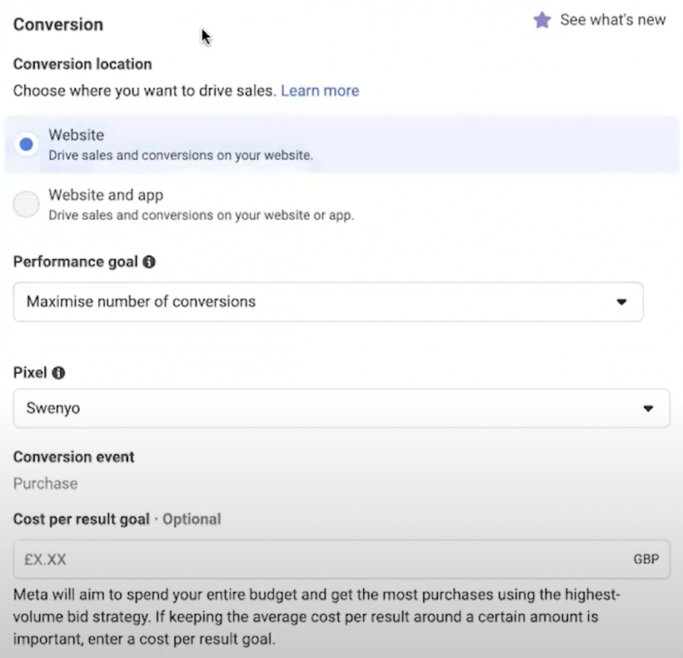683x658 pixels.
Task: Choose the Website and app radio option
Action: click(26, 204)
